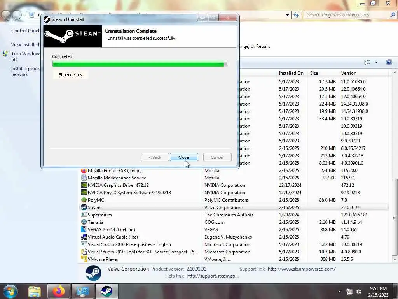Sort programs by Installed On column

(x=291, y=73)
